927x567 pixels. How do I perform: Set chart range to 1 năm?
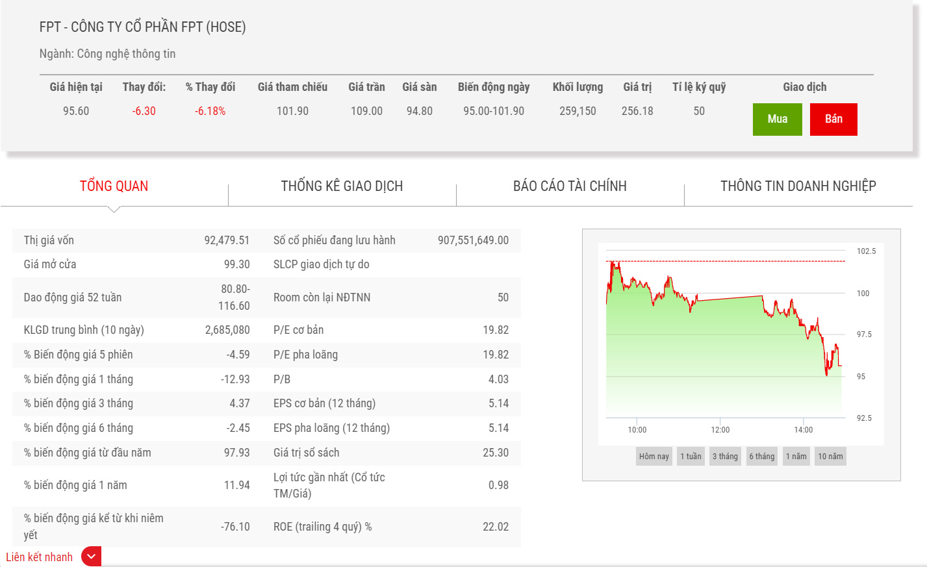coord(796,457)
